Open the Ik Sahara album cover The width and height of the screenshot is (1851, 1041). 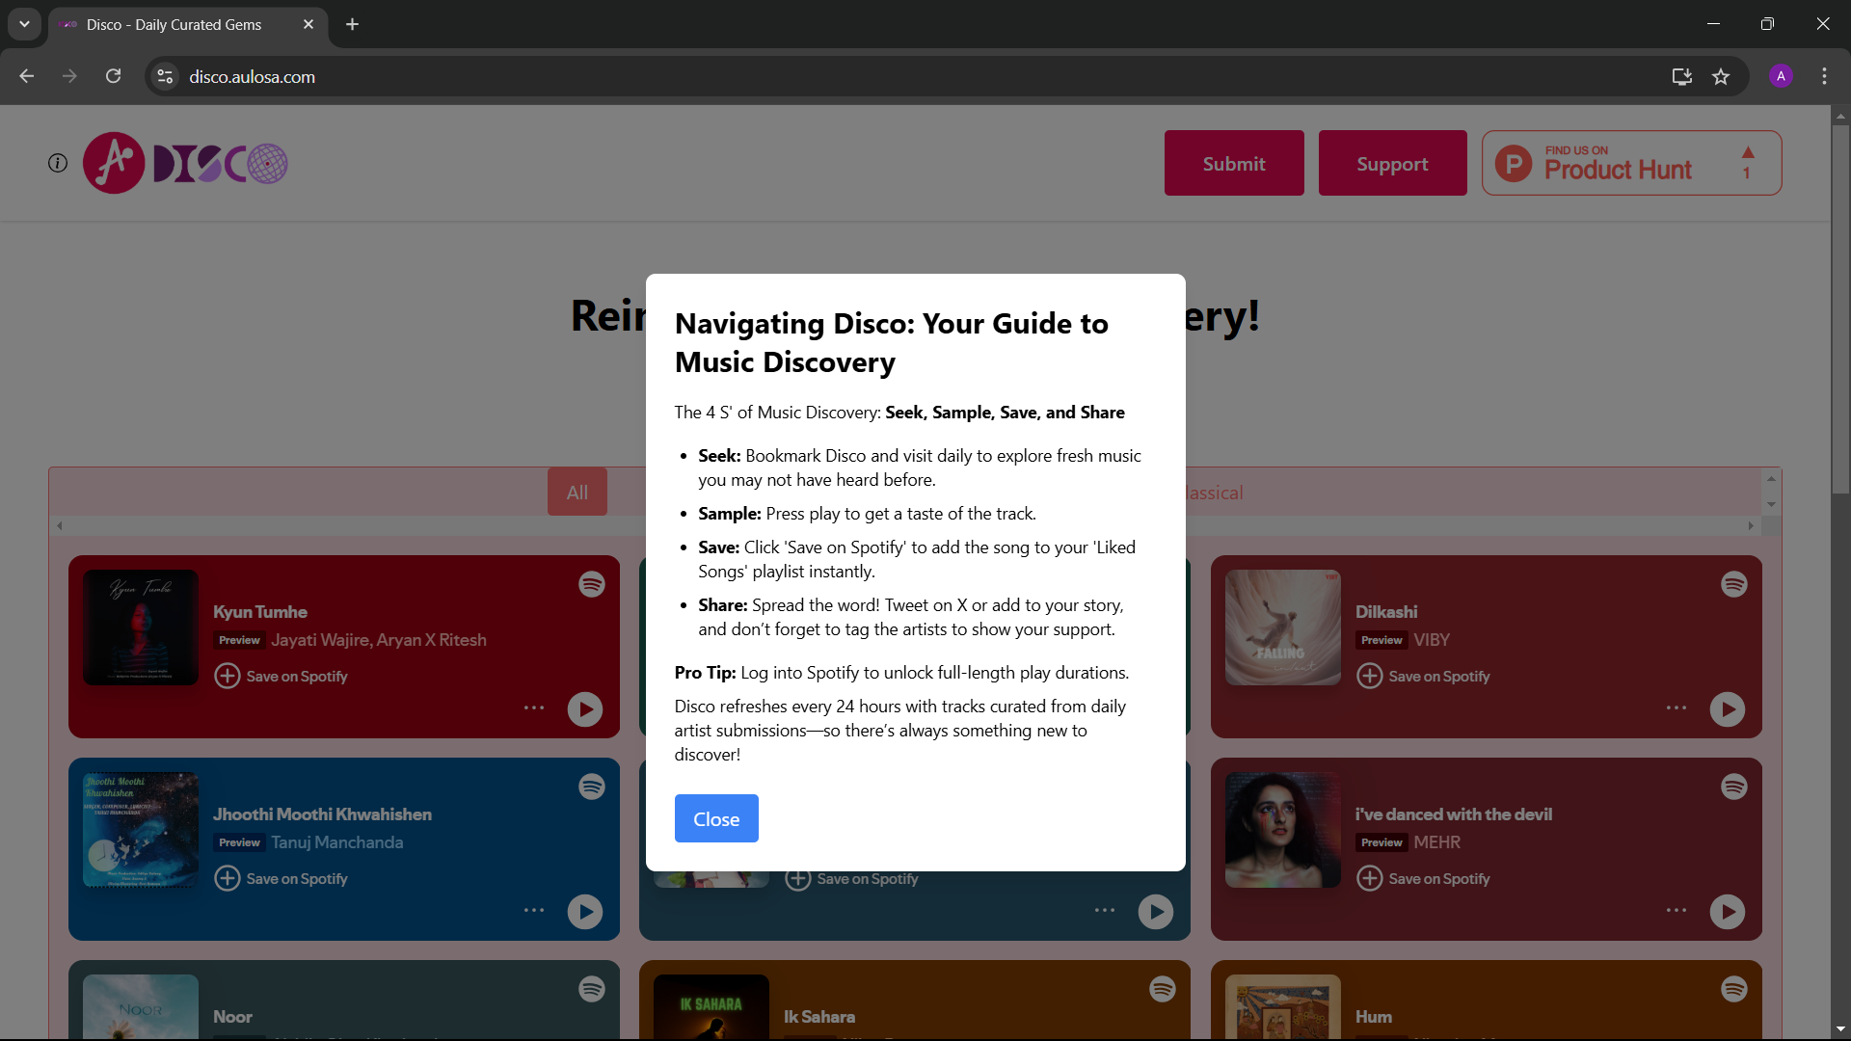pos(711,1006)
